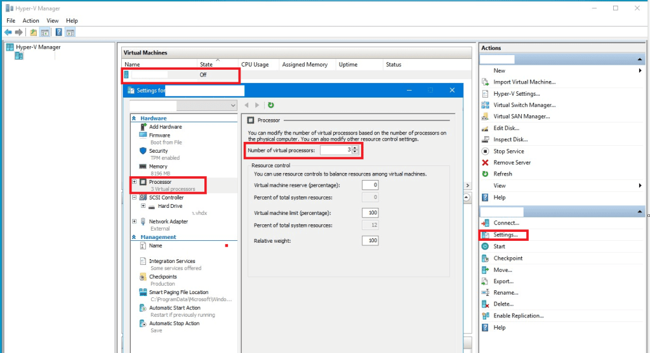Click the Back arrow in main toolbar
Image resolution: width=650 pixels, height=353 pixels.
pos(8,32)
